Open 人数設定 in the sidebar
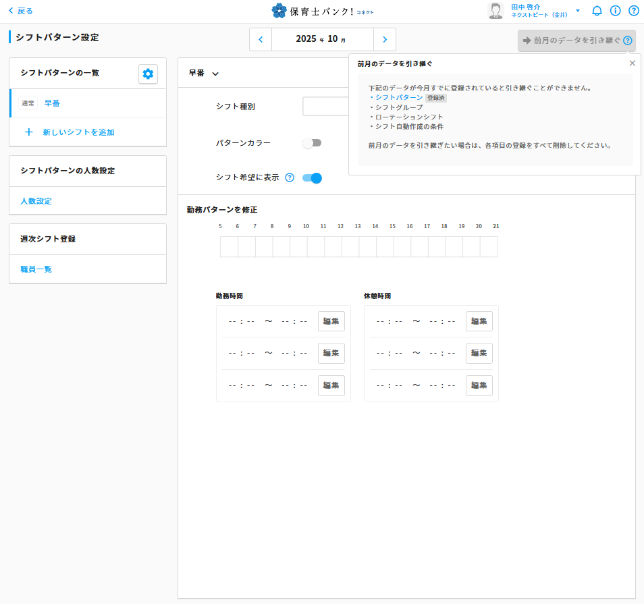Screen dimensions: 644x604 [x=36, y=201]
